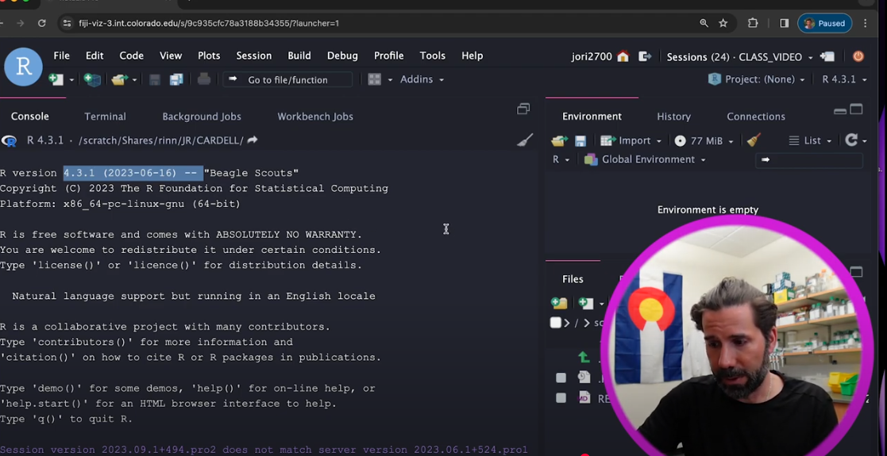This screenshot has width=887, height=456.
Task: Click the Environment search field
Action: pyautogui.click(x=809, y=160)
